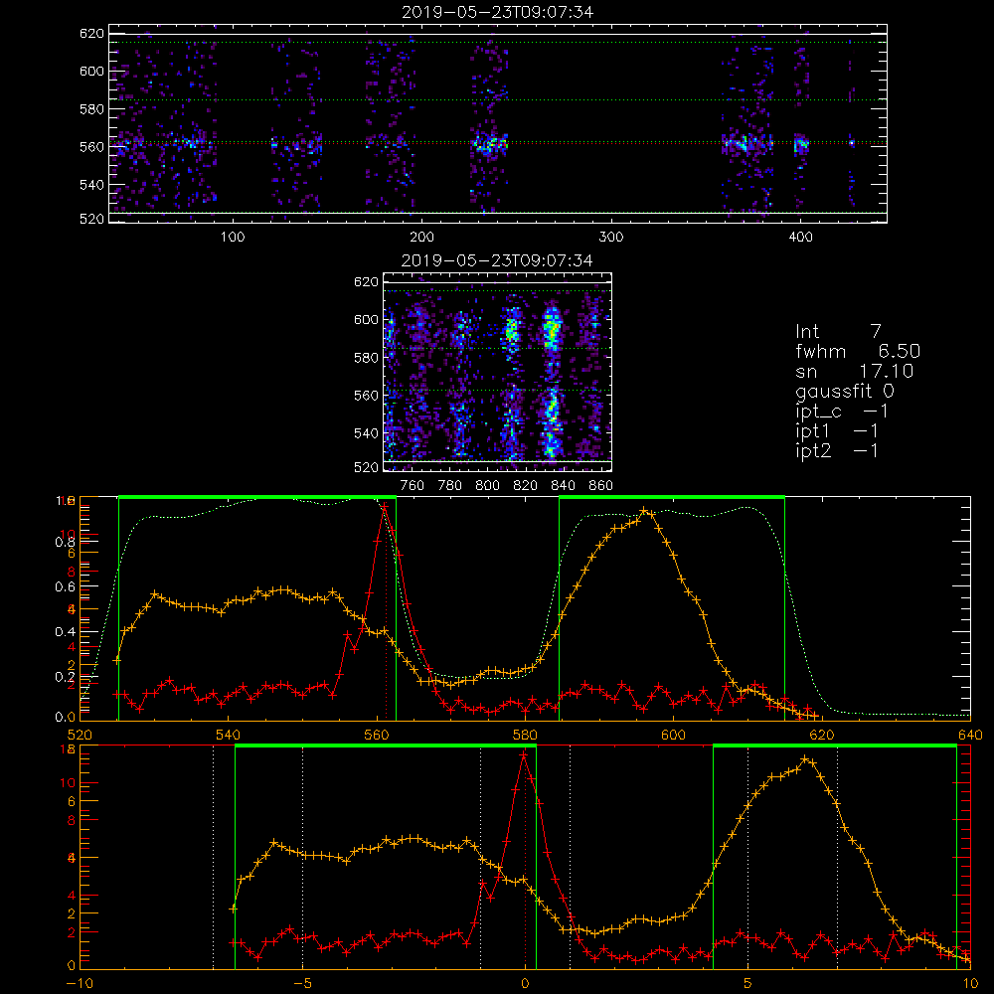
Task: Click the '10' x-axis label of lower plot
Action: (x=970, y=983)
